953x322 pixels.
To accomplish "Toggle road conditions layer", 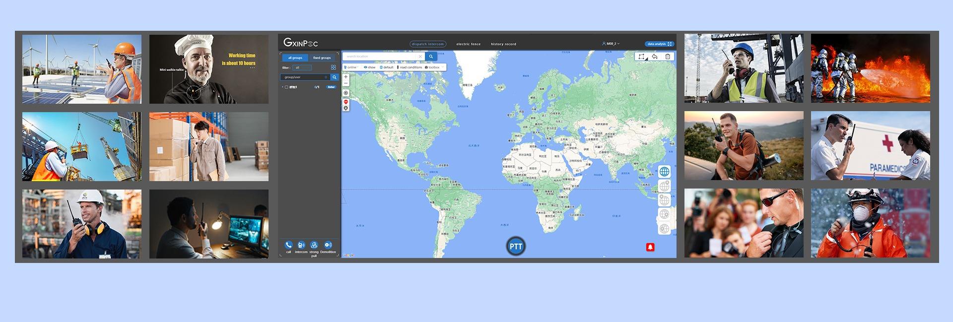I will 409,67.
